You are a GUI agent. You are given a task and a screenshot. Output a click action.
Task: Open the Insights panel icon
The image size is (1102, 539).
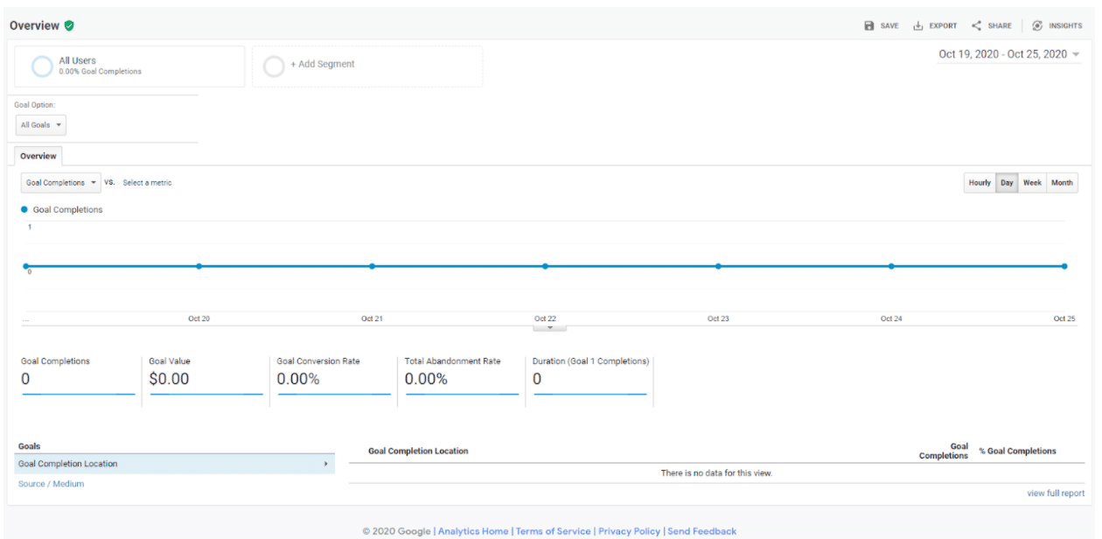tap(1037, 26)
